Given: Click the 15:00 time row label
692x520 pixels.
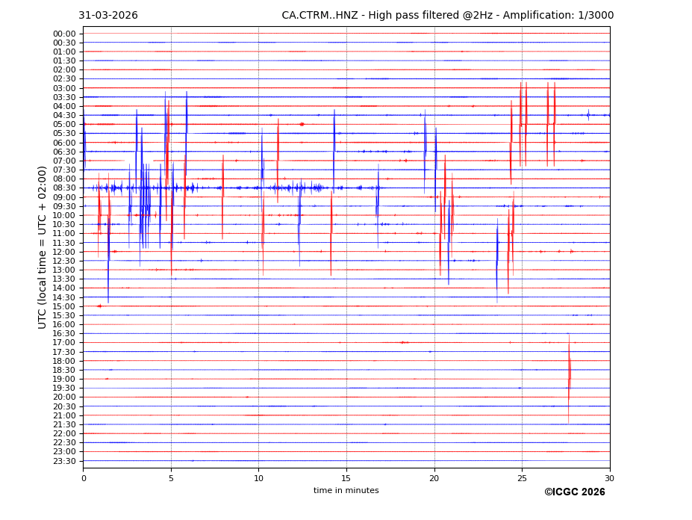Looking at the screenshot, I should tap(64, 306).
